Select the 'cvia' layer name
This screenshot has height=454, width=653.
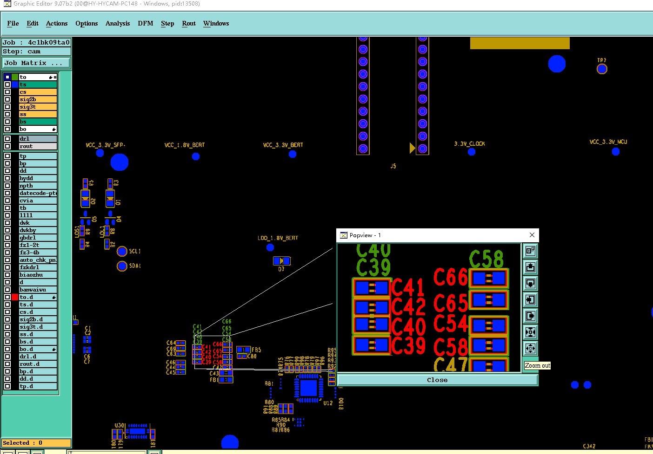point(38,201)
